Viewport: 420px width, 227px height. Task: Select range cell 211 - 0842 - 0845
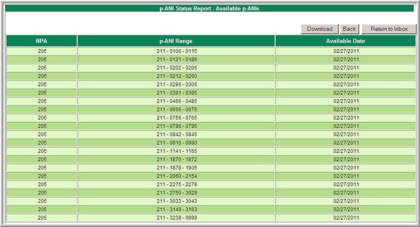pyautogui.click(x=176, y=134)
